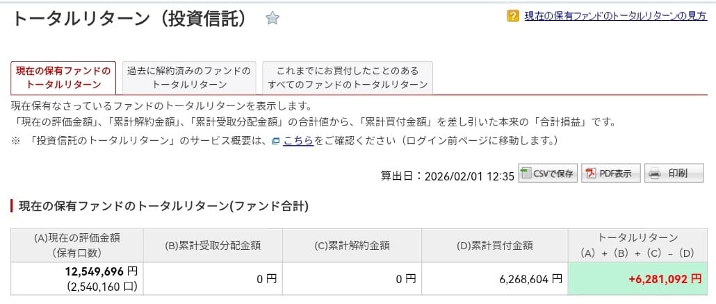Click the (A)現在の評価金額 column header
716x304 pixels.
[77, 244]
